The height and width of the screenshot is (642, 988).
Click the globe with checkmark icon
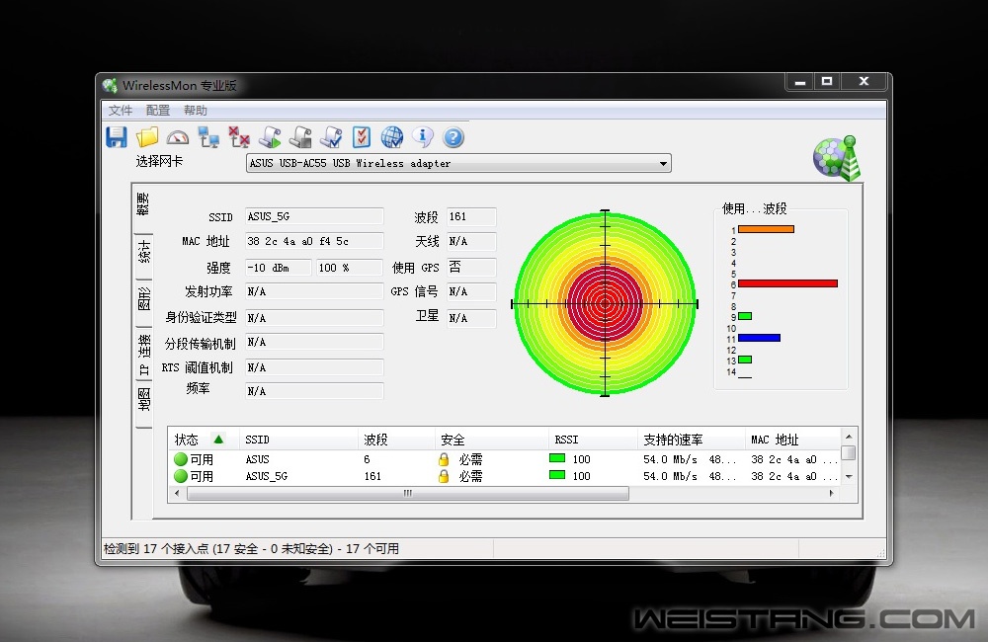point(392,136)
